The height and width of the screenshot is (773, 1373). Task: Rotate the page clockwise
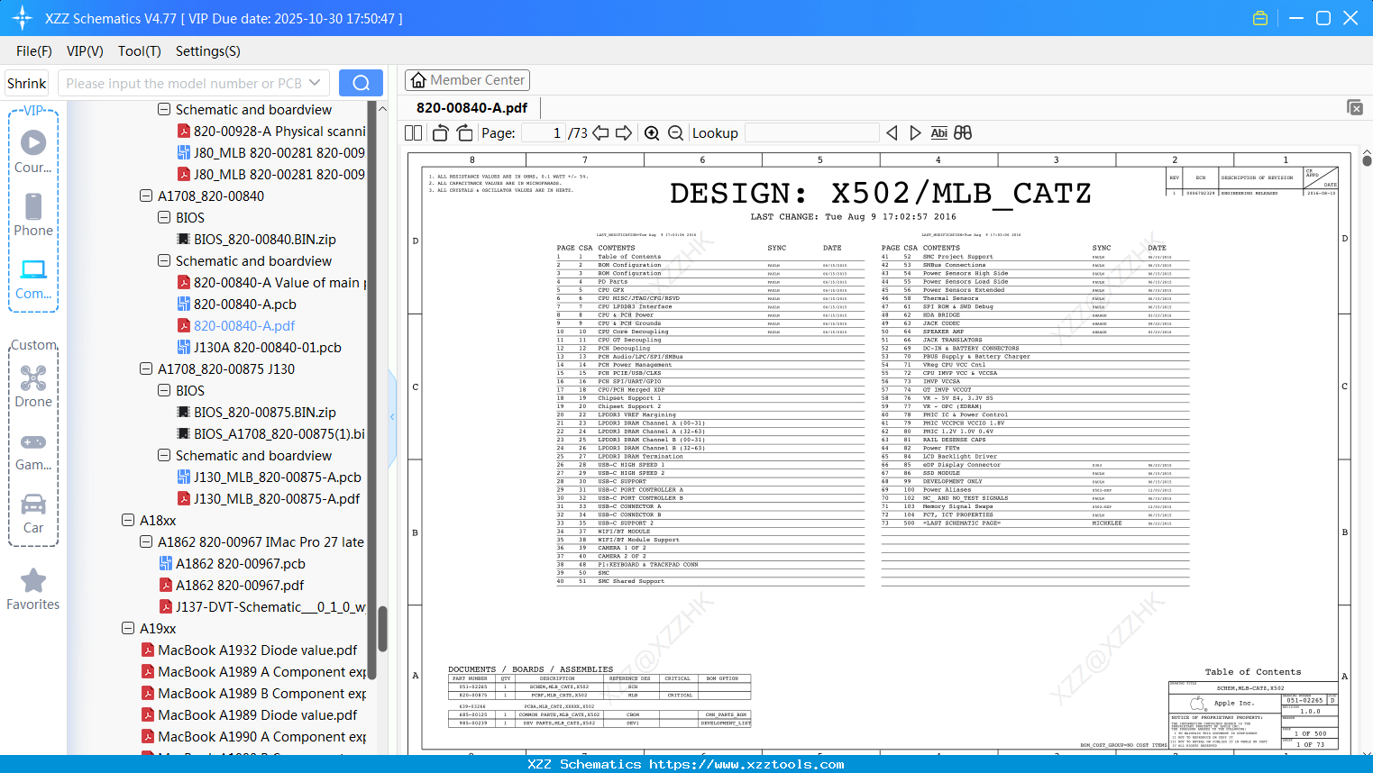tap(465, 133)
